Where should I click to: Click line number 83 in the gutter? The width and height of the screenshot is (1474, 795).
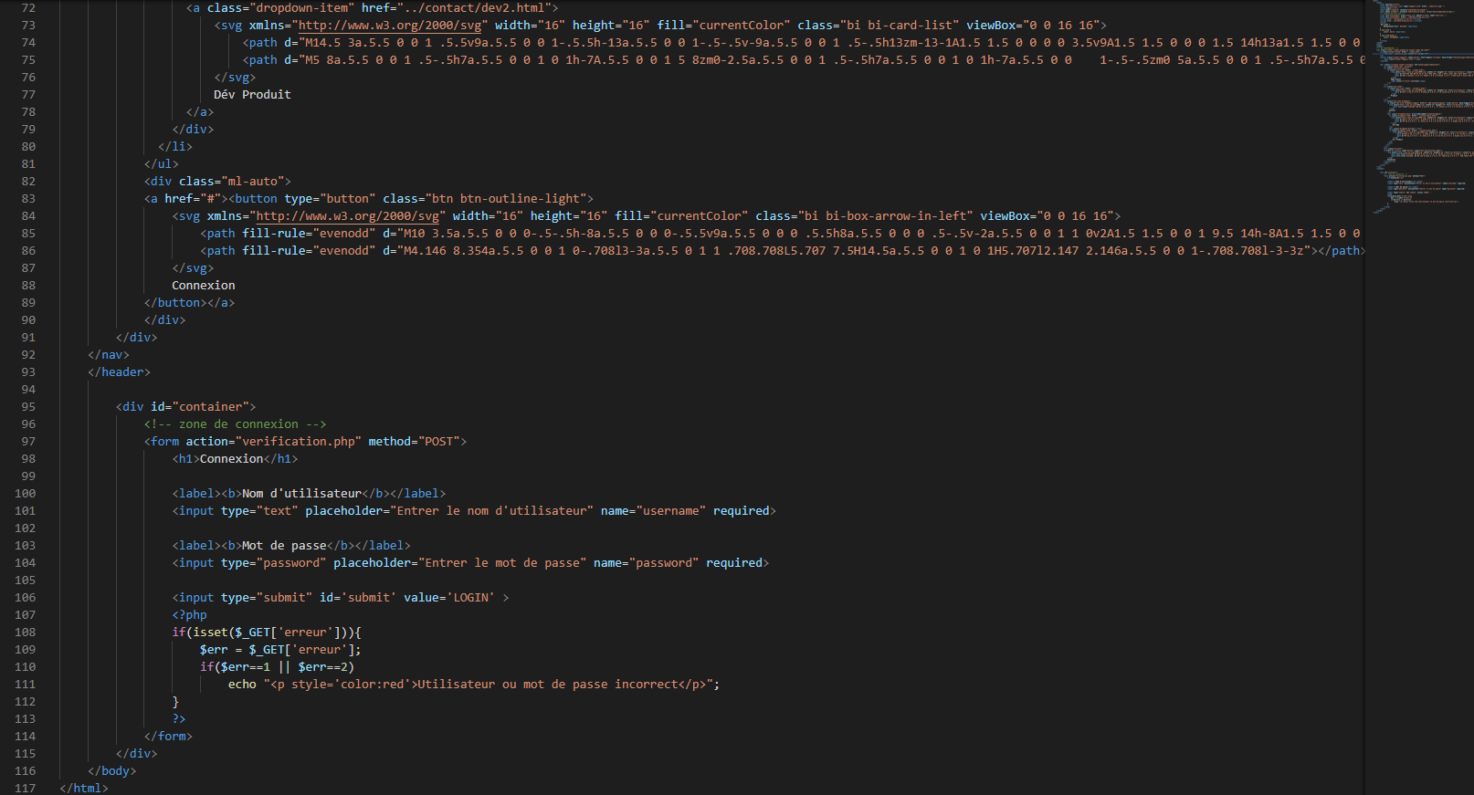[28, 199]
